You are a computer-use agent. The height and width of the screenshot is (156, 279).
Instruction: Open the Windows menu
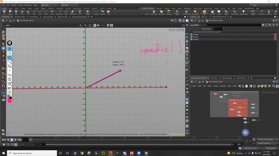[28, 5]
